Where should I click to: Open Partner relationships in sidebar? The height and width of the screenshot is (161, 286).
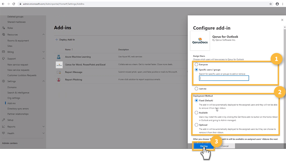(18, 114)
